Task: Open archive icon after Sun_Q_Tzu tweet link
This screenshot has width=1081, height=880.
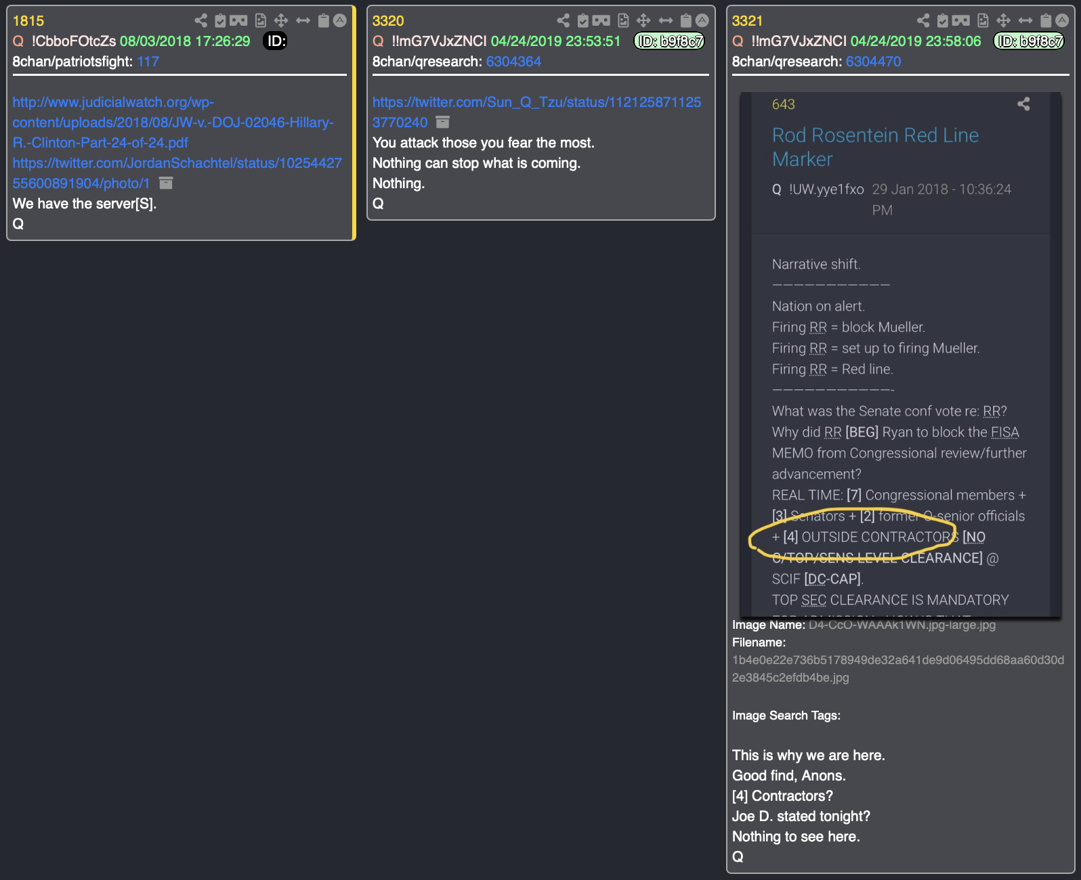Action: click(x=442, y=123)
